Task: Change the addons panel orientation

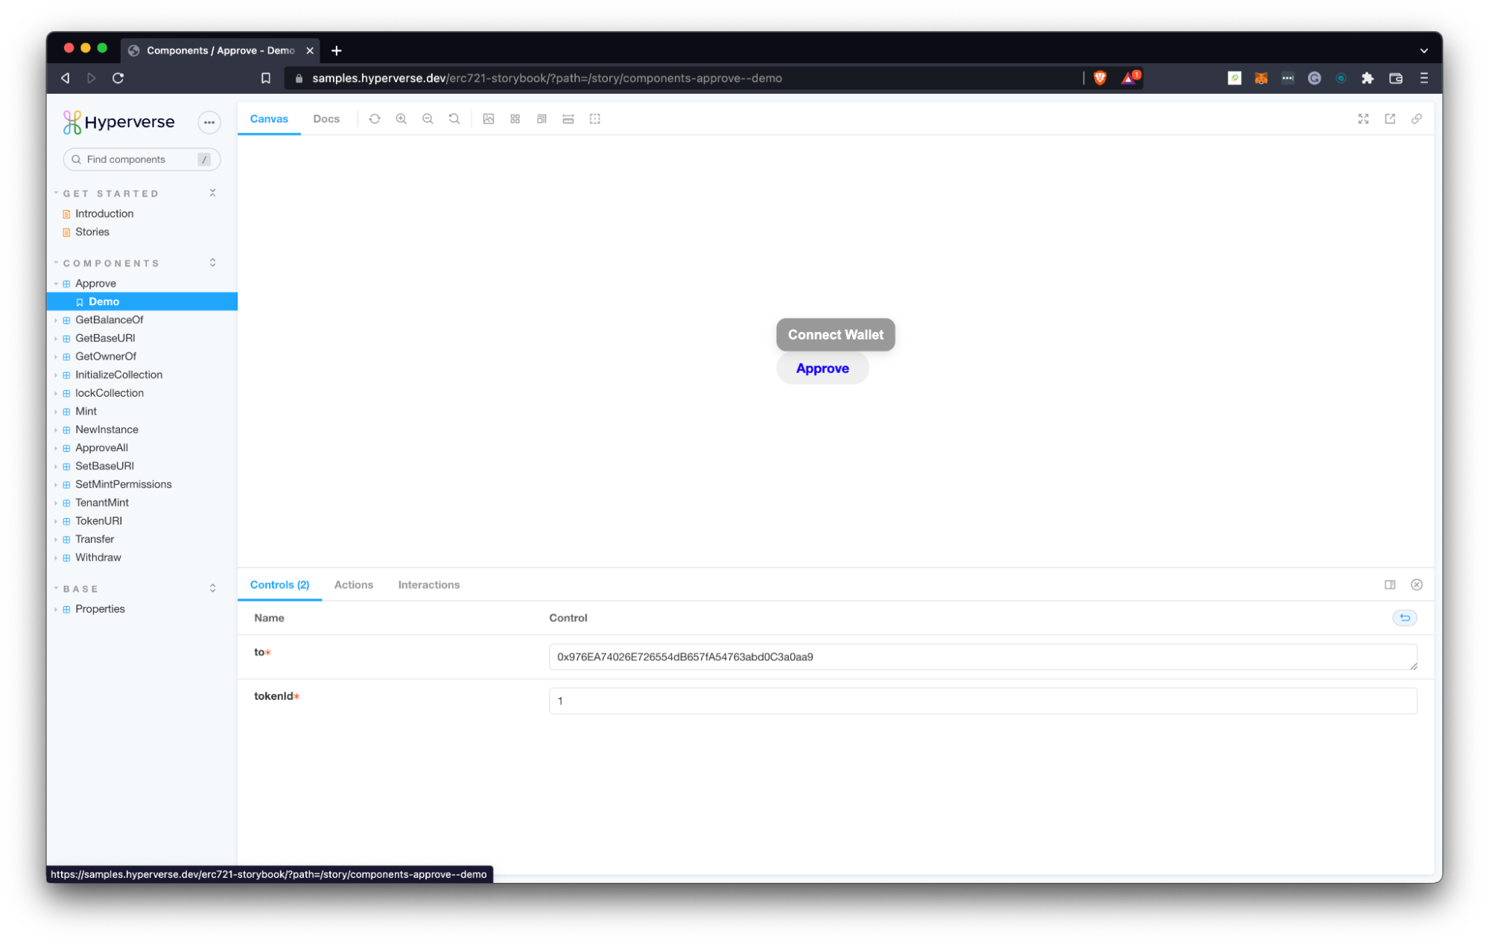Action: point(1390,585)
